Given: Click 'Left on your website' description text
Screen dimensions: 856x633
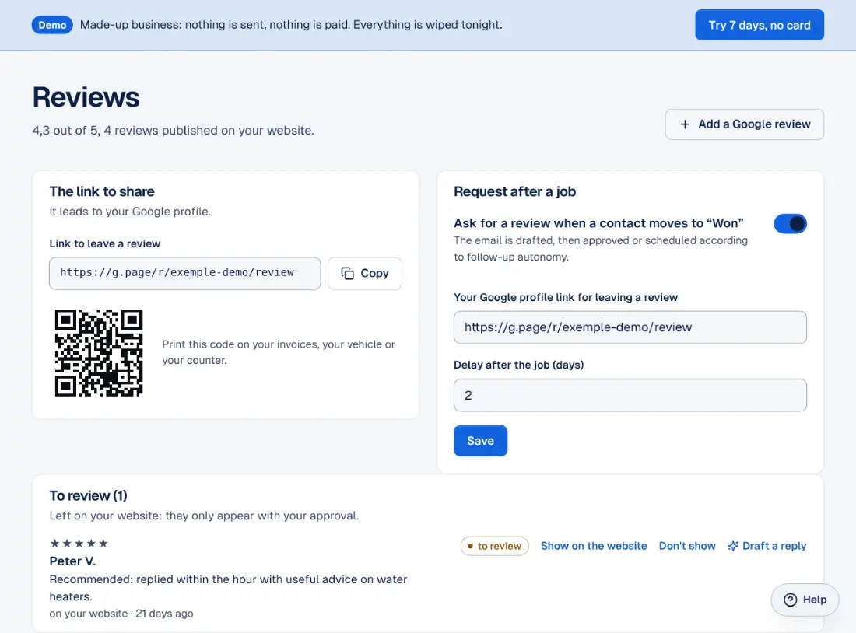Looking at the screenshot, I should [x=204, y=516].
